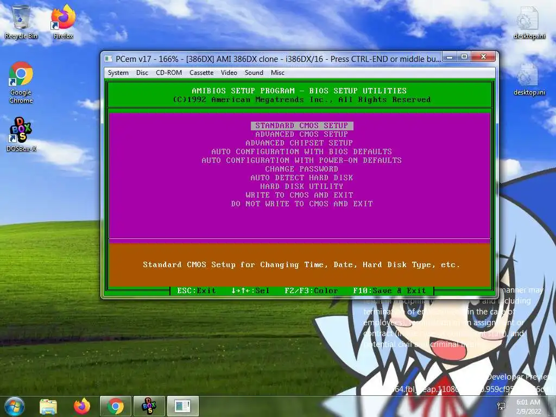Select HARD DISK UTILITY entry

(x=302, y=187)
